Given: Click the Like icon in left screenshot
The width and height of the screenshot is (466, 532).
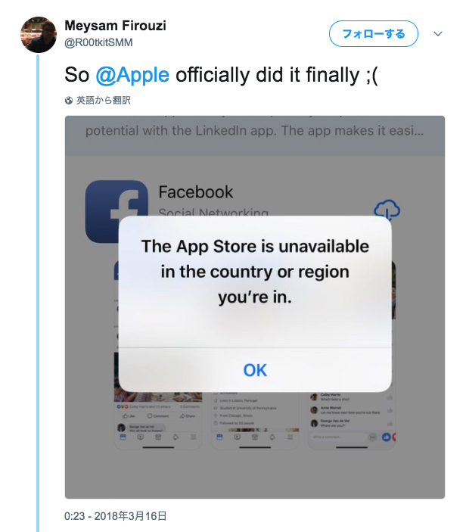Looking at the screenshot, I should pyautogui.click(x=127, y=416).
